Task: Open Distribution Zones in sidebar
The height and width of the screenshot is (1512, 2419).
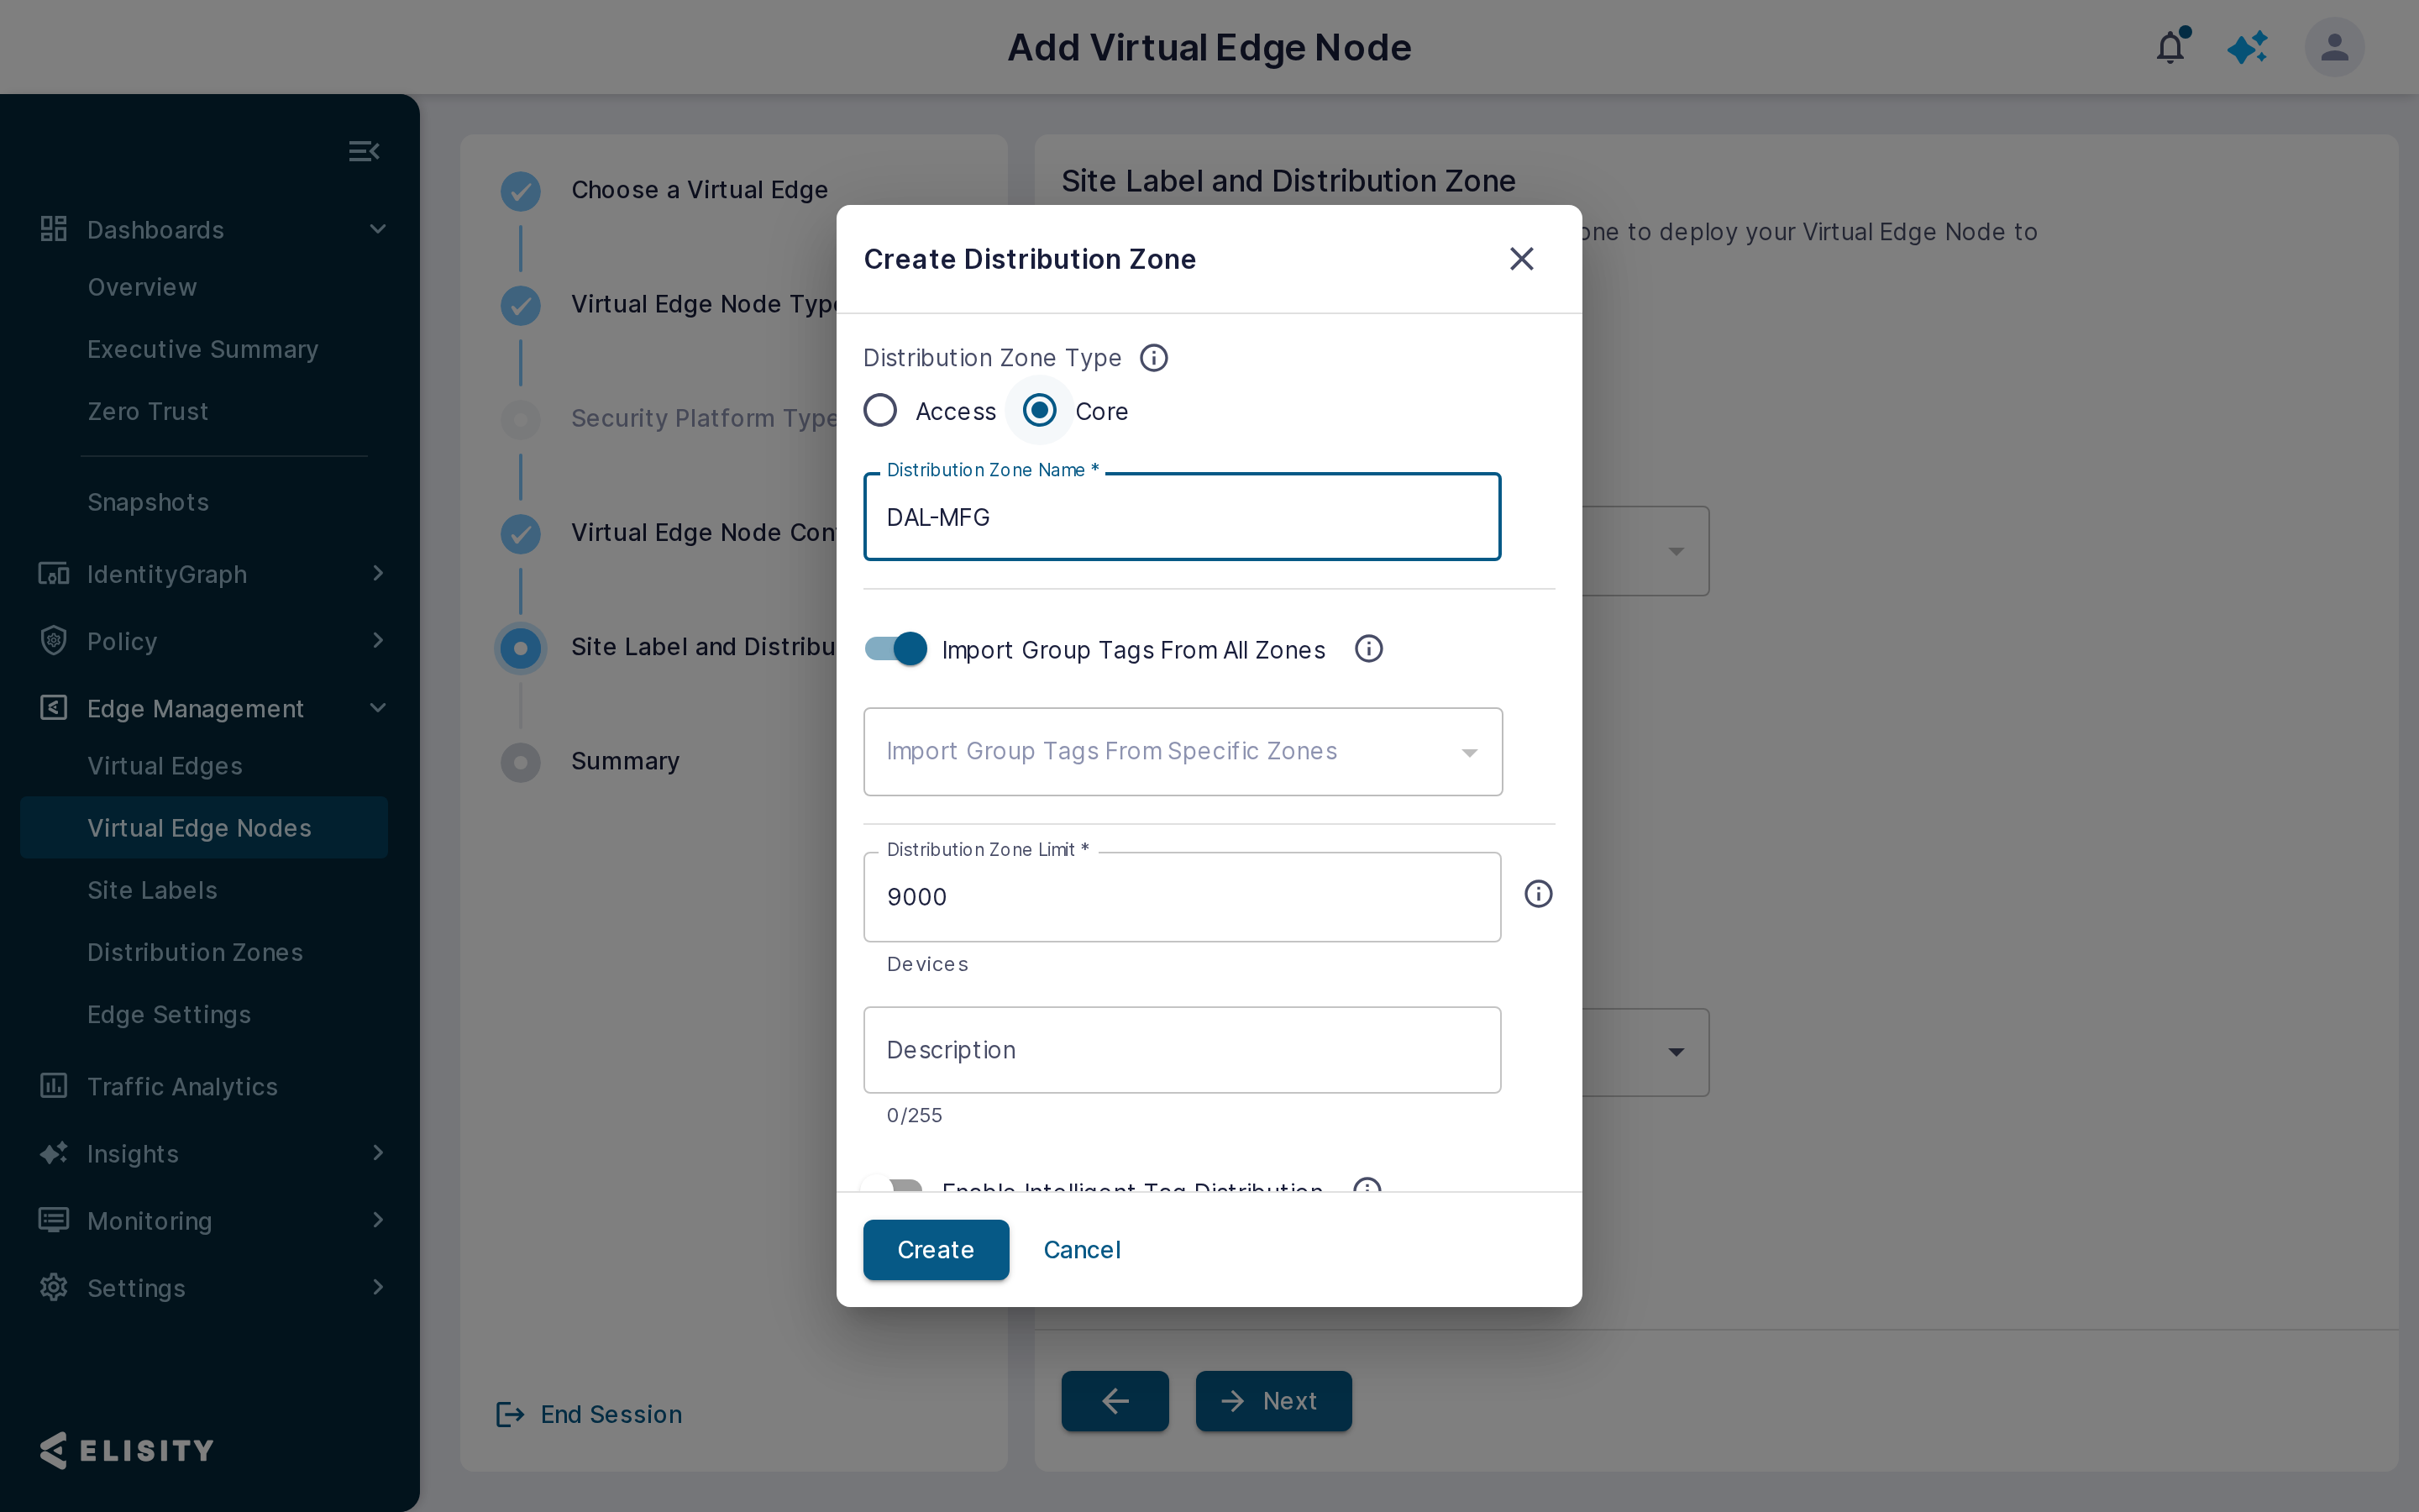Action: 195,952
